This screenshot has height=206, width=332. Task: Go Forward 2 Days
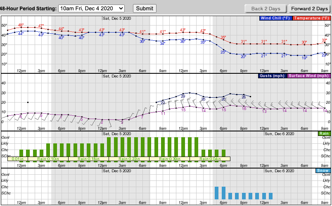[309, 8]
